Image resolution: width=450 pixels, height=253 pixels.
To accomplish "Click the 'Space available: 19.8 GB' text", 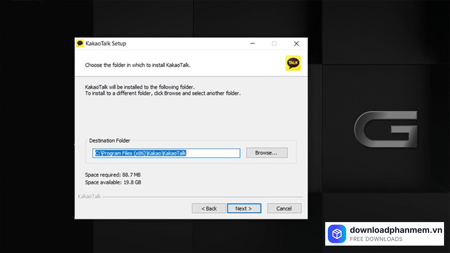I will point(113,182).
